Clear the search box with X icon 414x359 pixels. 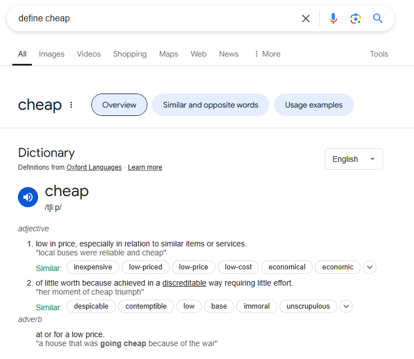tap(305, 18)
